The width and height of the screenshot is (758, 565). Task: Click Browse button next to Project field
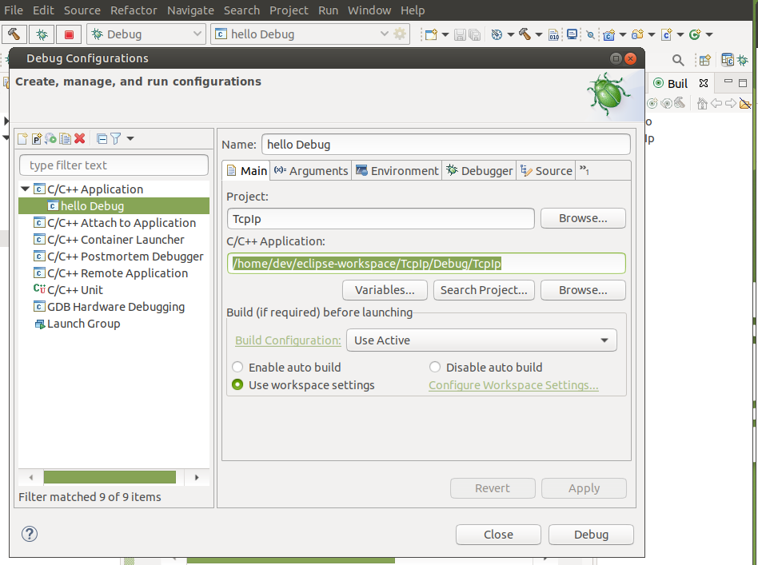583,218
